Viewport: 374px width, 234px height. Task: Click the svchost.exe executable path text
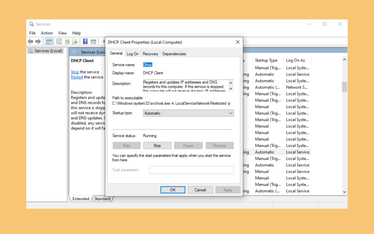[171, 103]
